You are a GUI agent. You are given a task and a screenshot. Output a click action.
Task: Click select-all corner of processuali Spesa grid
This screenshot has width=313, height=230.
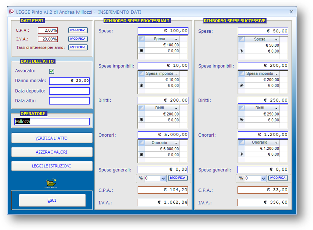point(141,39)
